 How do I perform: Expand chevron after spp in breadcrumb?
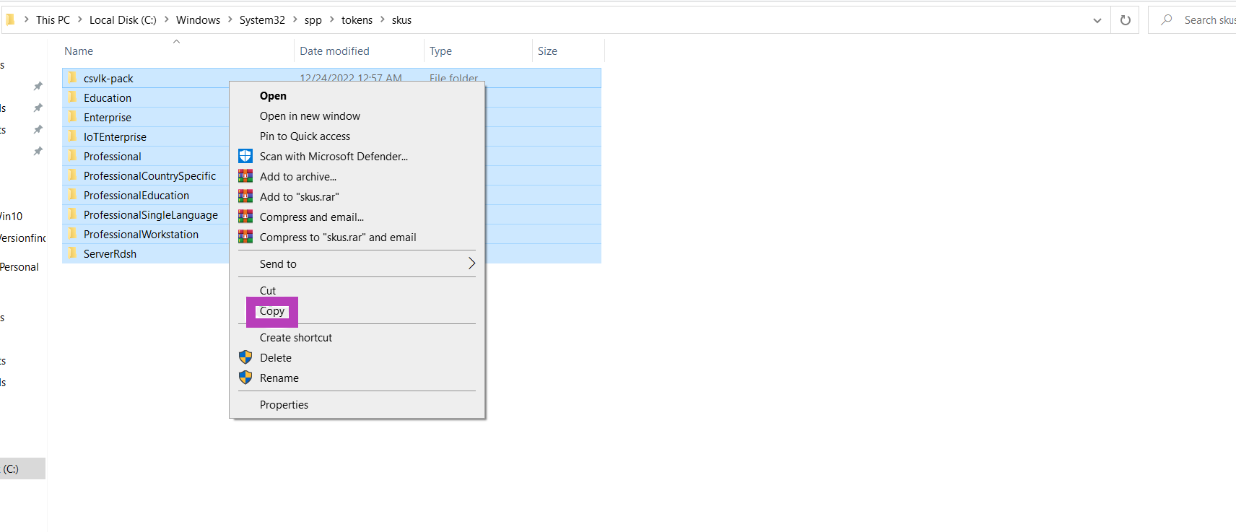click(x=332, y=20)
